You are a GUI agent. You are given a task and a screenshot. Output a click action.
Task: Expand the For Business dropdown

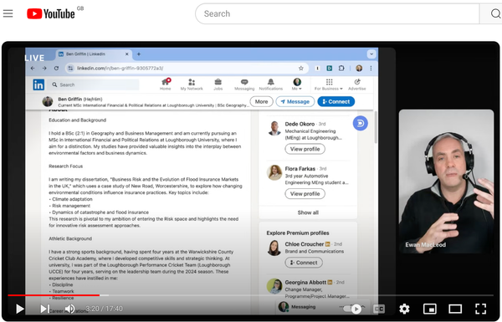(x=329, y=84)
